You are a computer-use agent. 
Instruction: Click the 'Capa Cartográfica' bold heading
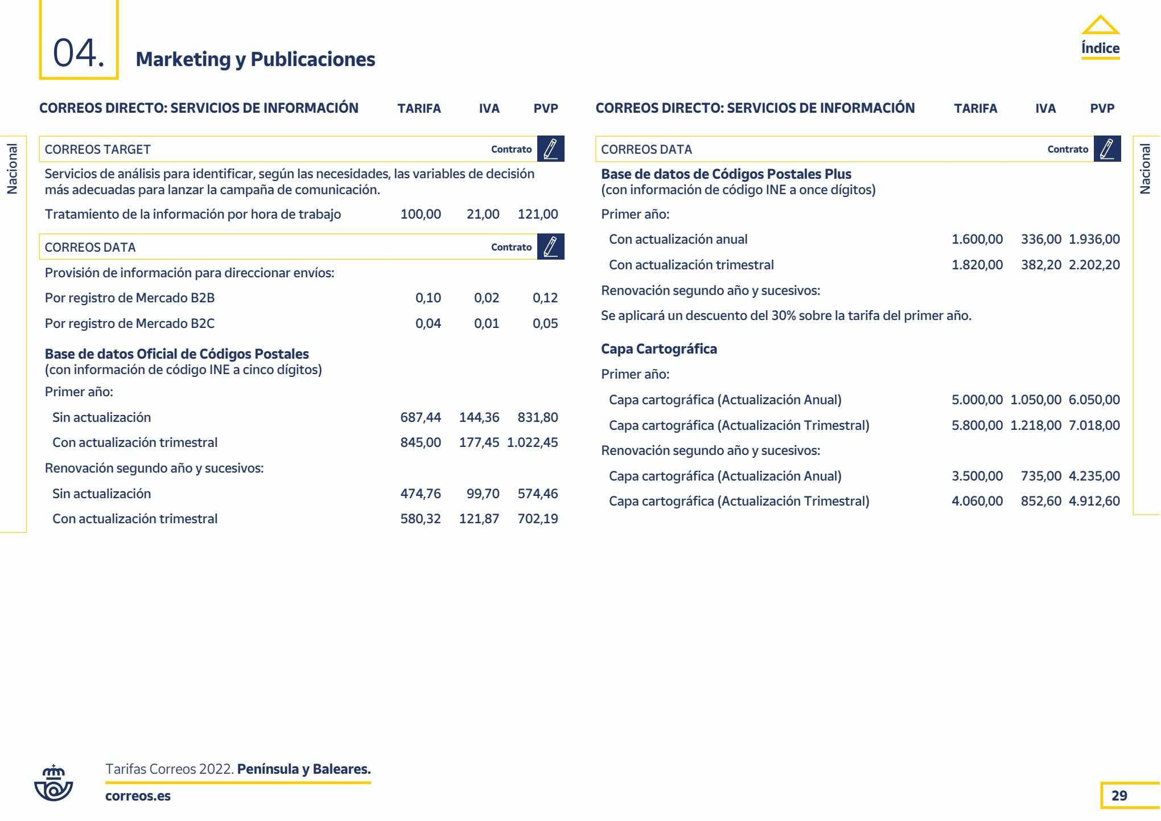659,349
